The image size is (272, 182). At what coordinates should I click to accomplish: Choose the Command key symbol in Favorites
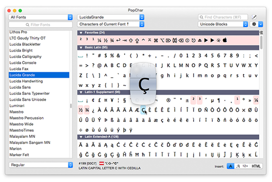(x=156, y=40)
